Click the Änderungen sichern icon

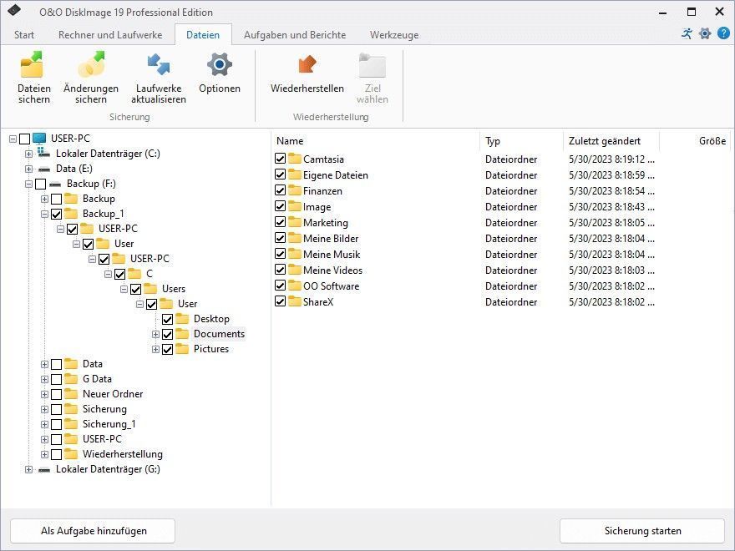click(x=91, y=64)
